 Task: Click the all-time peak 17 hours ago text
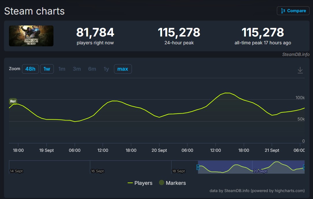point(263,43)
